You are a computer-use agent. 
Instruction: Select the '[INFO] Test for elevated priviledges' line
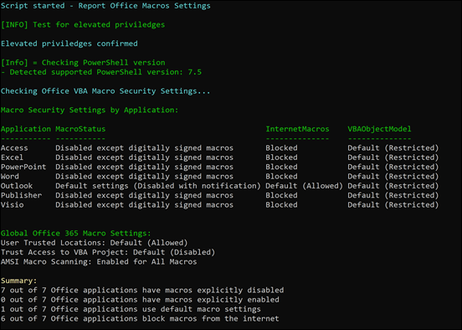point(83,25)
